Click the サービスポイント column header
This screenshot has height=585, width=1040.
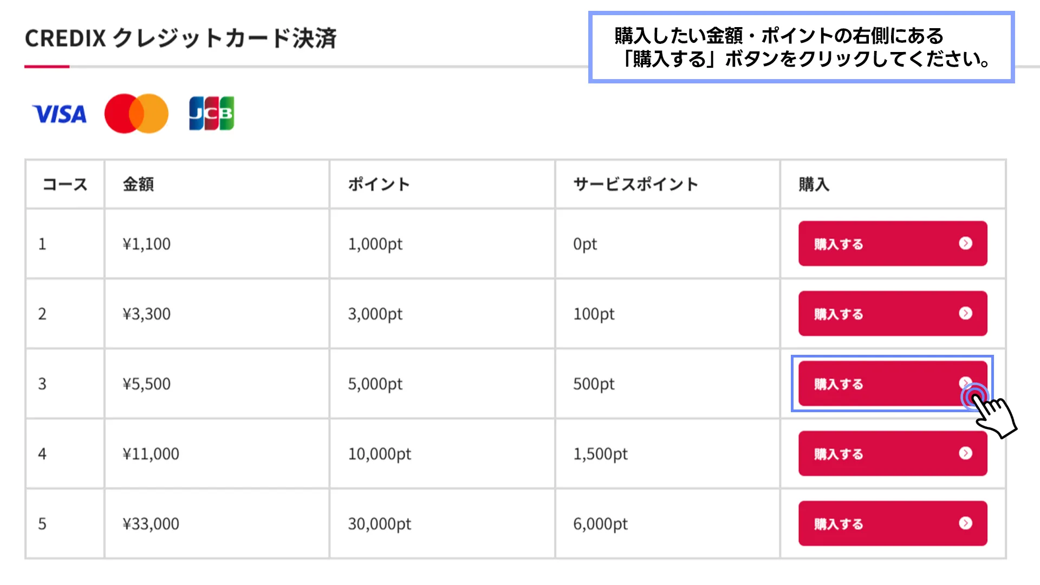pos(636,184)
